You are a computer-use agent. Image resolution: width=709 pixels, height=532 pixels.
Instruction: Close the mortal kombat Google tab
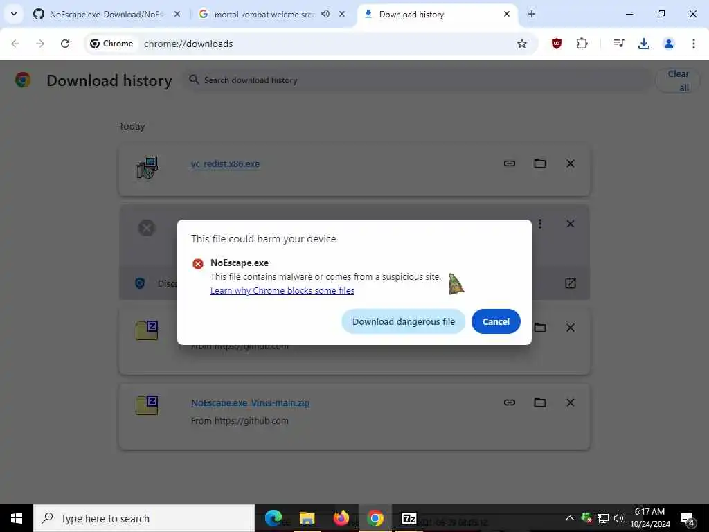[x=342, y=14]
